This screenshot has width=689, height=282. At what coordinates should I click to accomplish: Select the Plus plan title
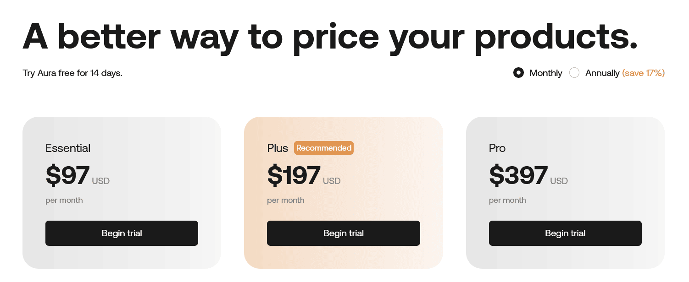tap(277, 148)
